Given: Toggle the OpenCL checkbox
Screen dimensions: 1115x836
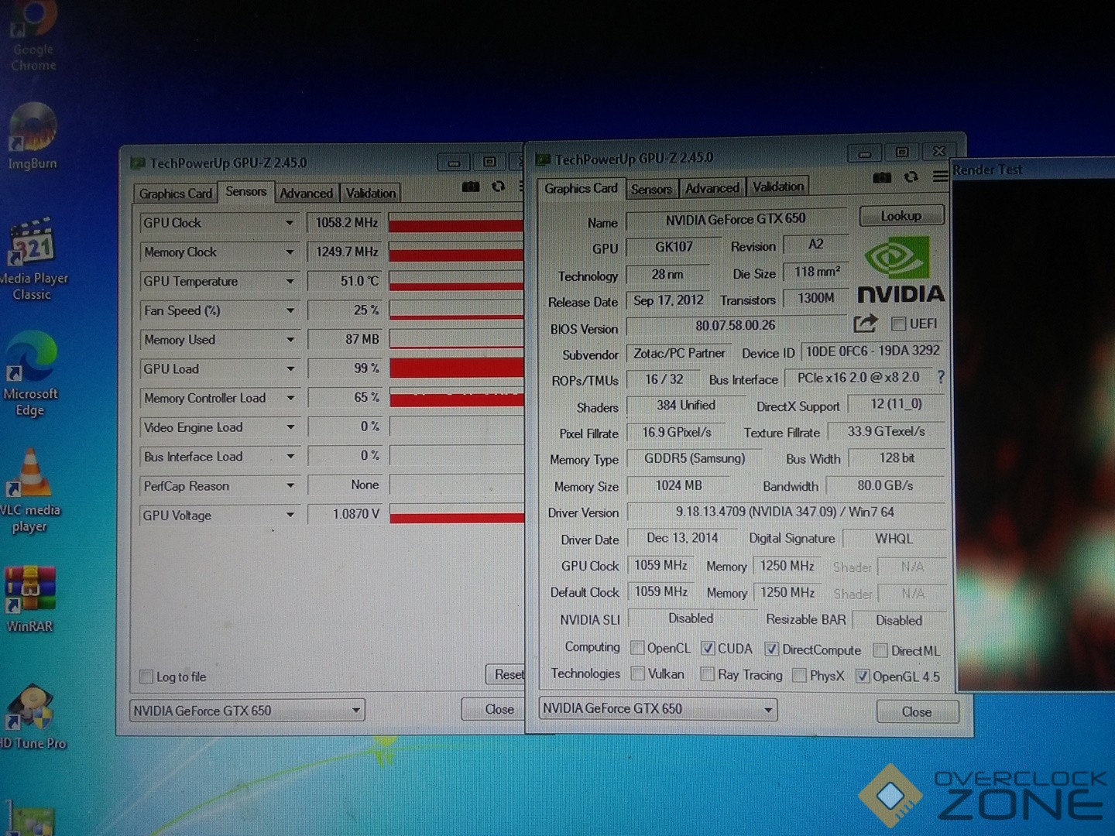Looking at the screenshot, I should (x=637, y=648).
